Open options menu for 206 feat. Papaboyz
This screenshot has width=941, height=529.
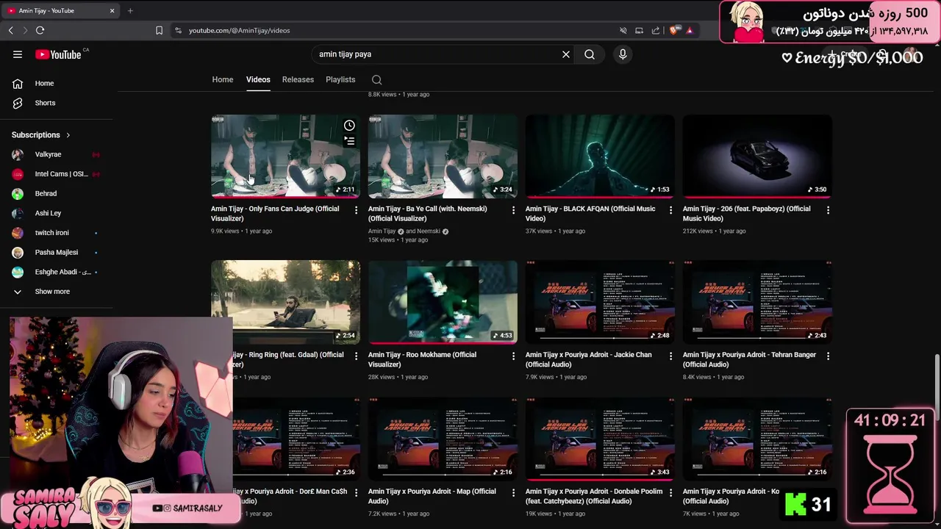tap(828, 210)
